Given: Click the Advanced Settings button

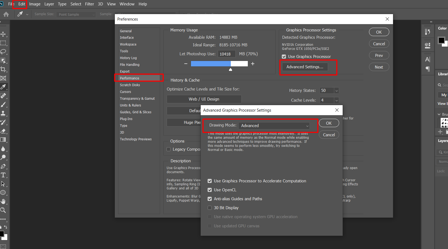Looking at the screenshot, I should click(305, 67).
